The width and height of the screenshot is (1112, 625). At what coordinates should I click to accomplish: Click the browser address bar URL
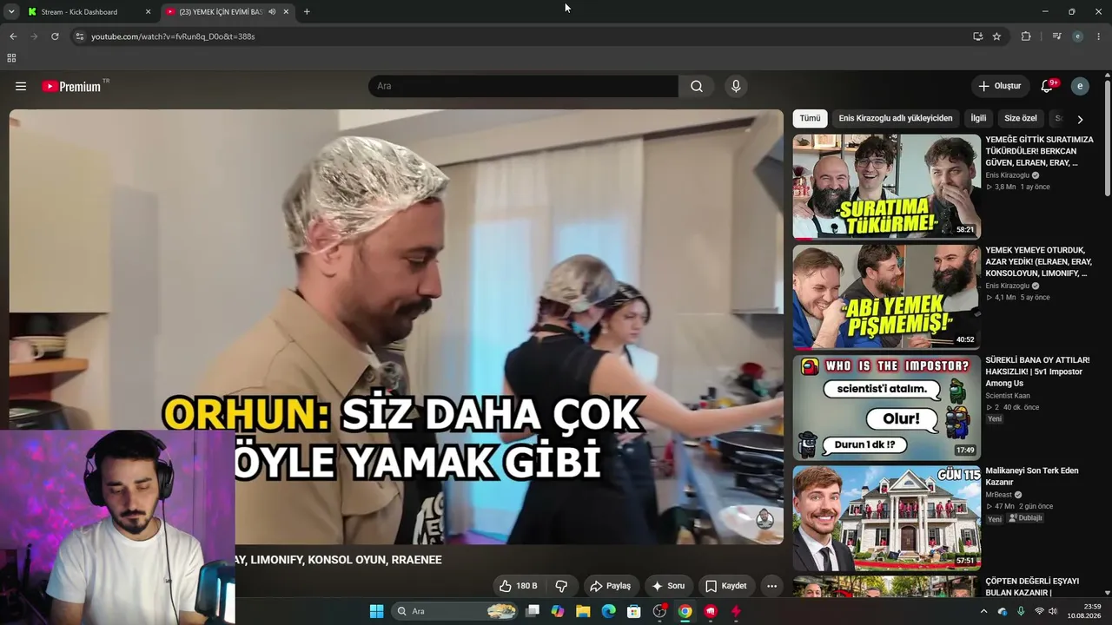click(173, 36)
